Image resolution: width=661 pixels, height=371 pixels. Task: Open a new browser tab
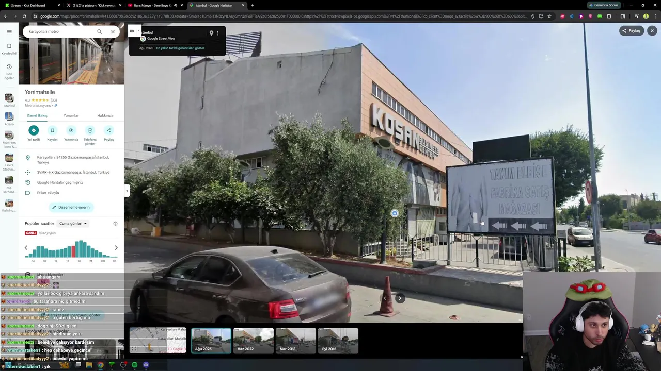[253, 5]
